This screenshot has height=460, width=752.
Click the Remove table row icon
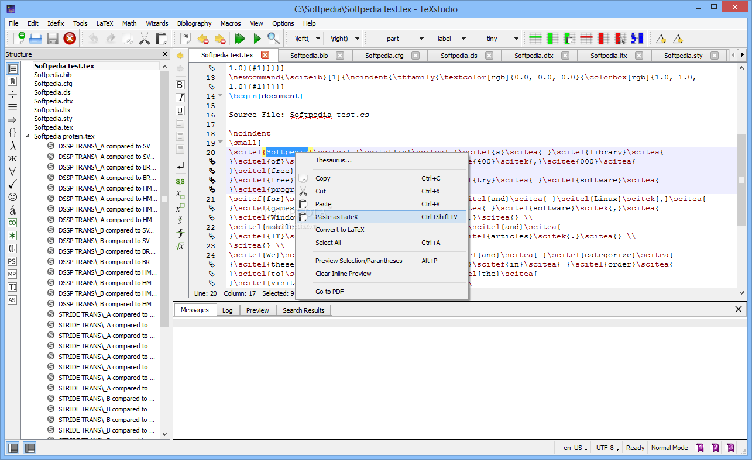586,39
